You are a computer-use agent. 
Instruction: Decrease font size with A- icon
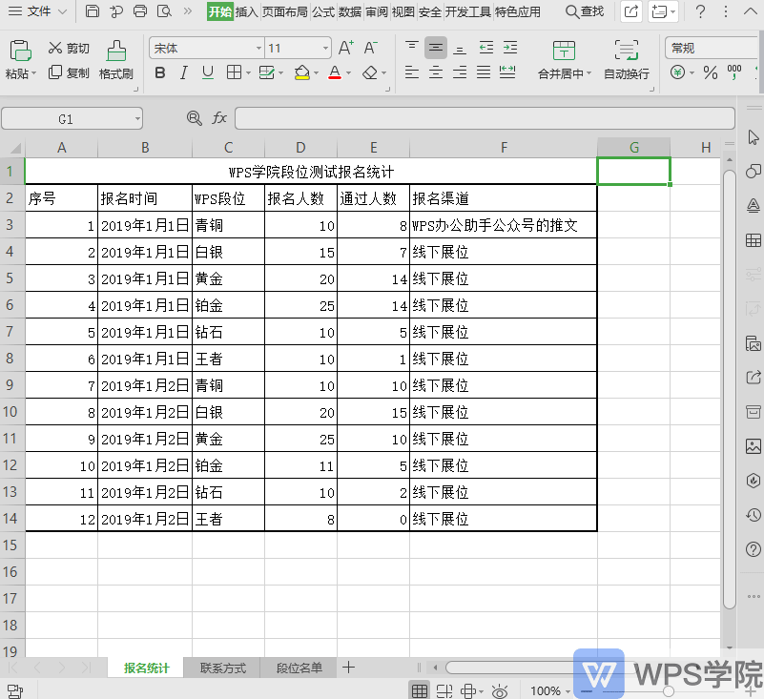(x=370, y=48)
